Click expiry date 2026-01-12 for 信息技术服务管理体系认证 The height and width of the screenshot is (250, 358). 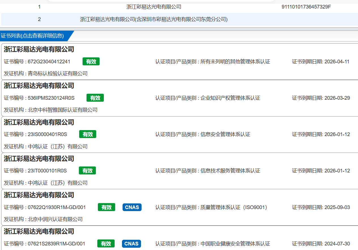pos(337,171)
